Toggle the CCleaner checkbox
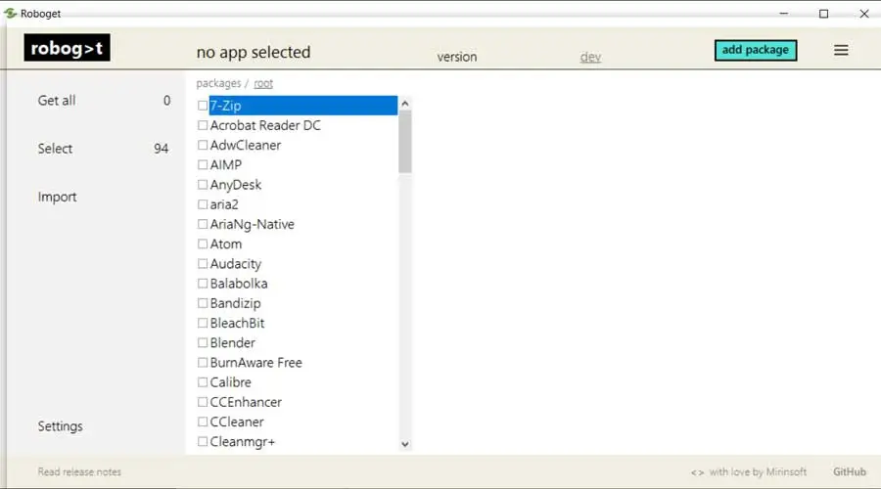The height and width of the screenshot is (489, 881). pos(203,422)
